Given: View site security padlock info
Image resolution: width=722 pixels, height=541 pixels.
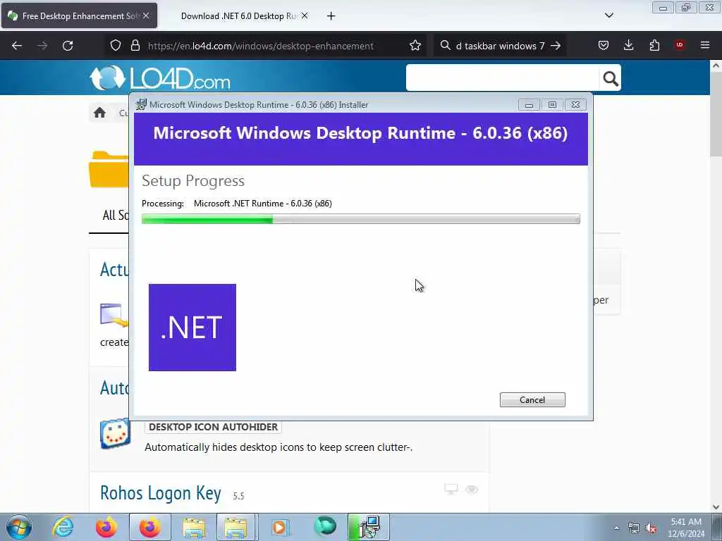Looking at the screenshot, I should pyautogui.click(x=135, y=46).
